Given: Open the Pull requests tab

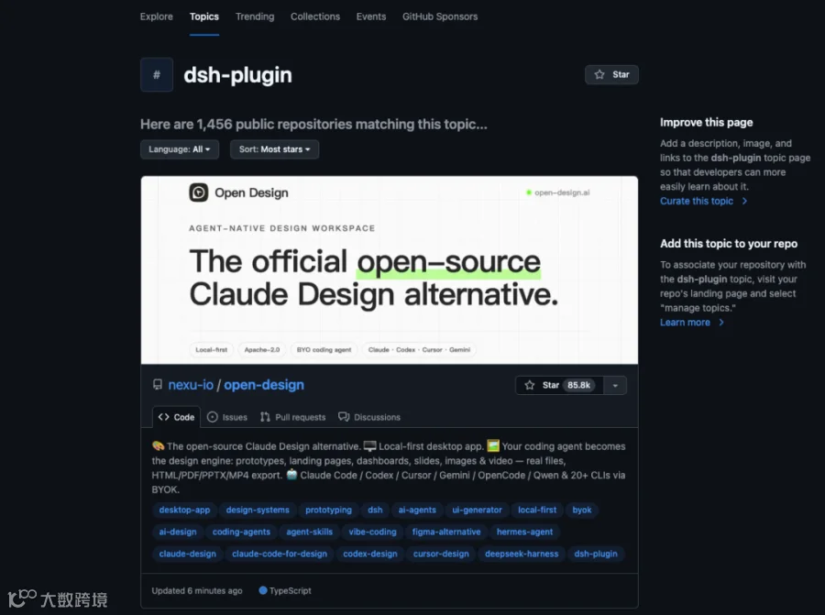Looking at the screenshot, I should 293,417.
